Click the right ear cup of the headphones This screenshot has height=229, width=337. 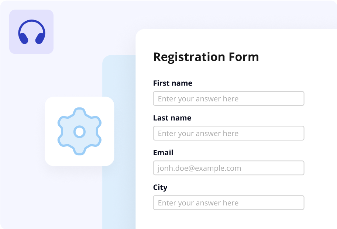tap(40, 38)
